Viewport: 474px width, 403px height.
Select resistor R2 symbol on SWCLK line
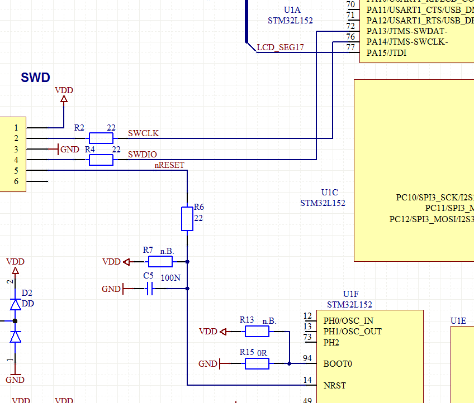101,138
